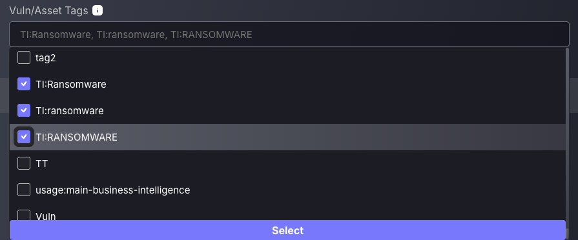Check the partially visible Vuln checkbox
The image size is (578, 240).
(24, 215)
